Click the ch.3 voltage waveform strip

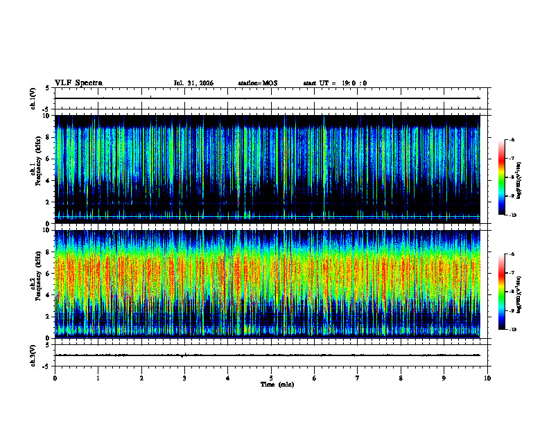(271, 355)
